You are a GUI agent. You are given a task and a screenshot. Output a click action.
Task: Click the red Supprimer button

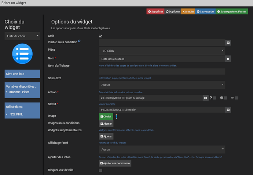click(155, 12)
